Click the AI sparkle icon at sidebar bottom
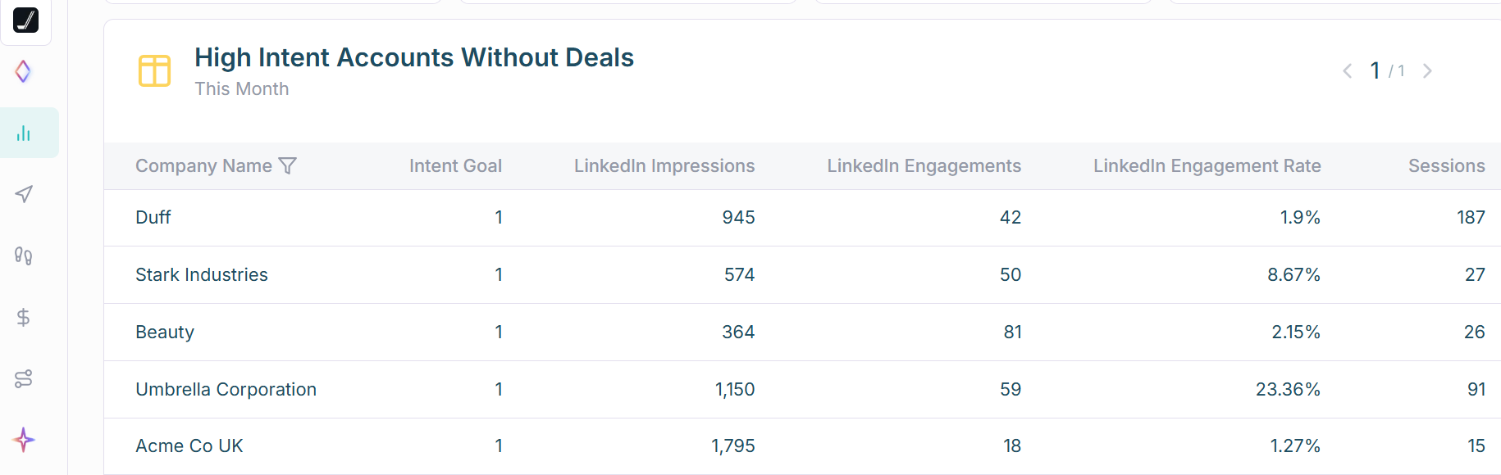This screenshot has width=1501, height=475. pos(23,440)
